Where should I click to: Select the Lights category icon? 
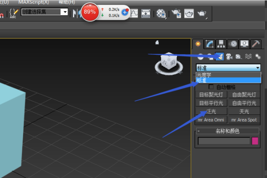[220, 57]
